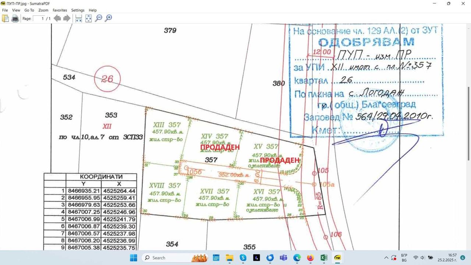This screenshot has height=265, width=471.
Task: Go to next page arrow
Action: point(67,18)
